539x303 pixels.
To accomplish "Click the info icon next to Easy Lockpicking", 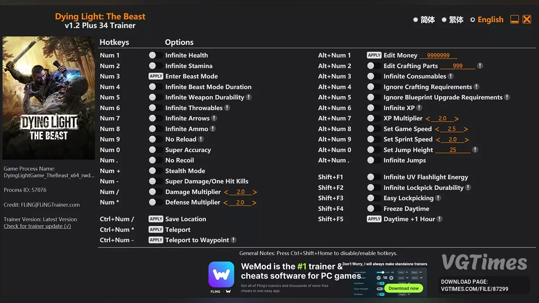I will (438, 198).
